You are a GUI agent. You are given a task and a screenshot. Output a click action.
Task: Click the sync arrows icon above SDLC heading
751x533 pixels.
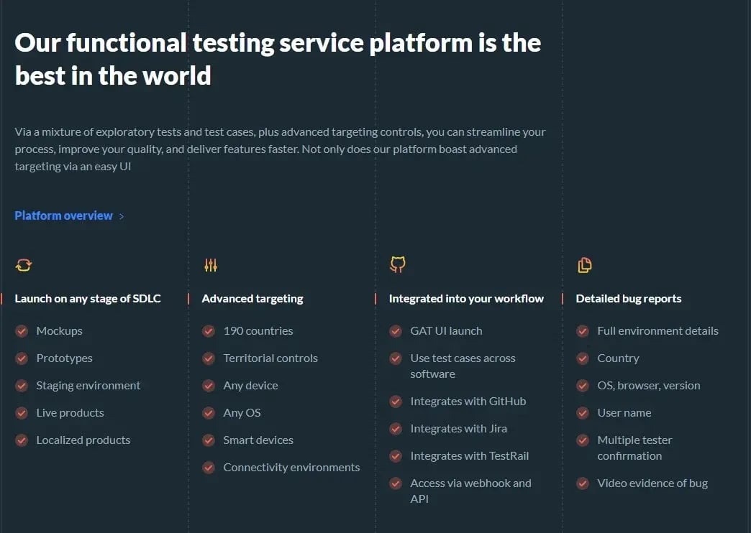tap(24, 265)
